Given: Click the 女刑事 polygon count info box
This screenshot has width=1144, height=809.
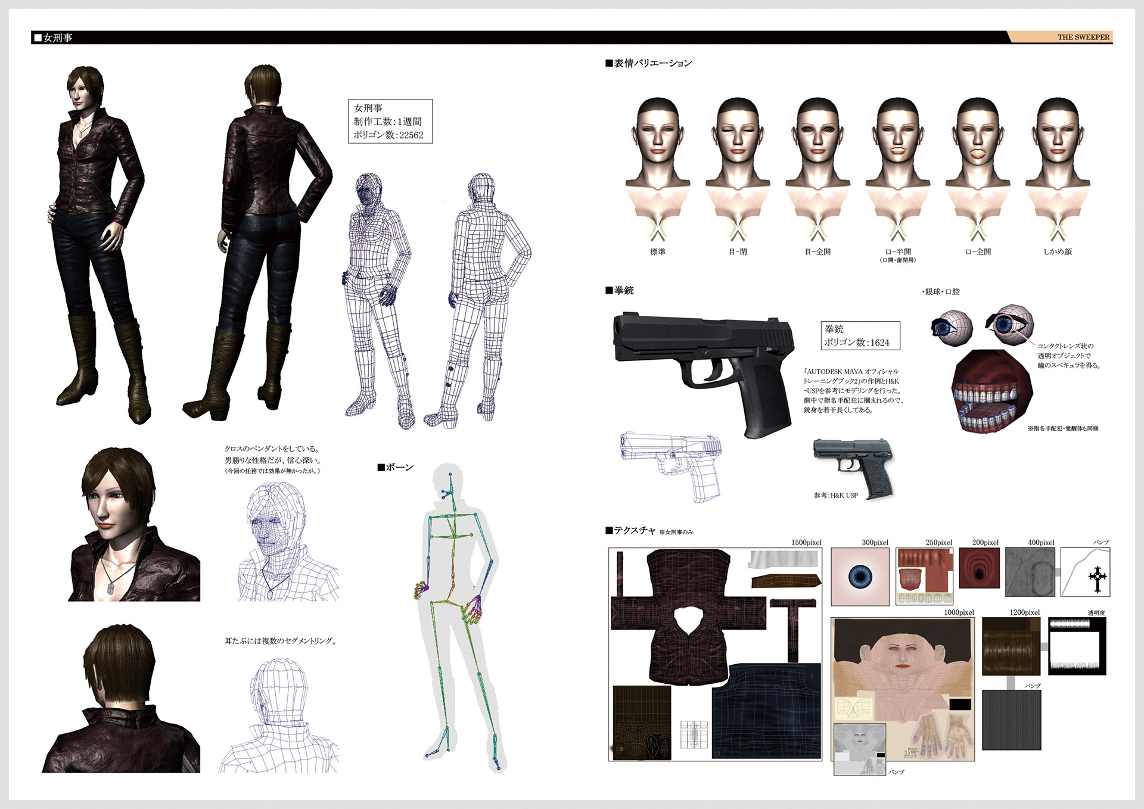Looking at the screenshot, I should [390, 121].
